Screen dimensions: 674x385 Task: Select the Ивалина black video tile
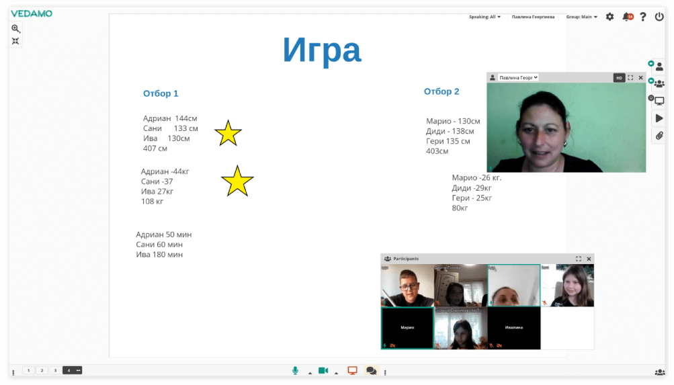(513, 328)
